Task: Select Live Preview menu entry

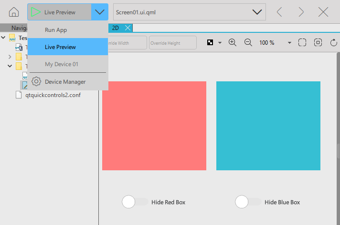Action: tap(68, 47)
